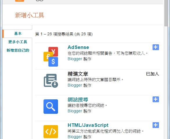Open the AdSense gadget title link
This screenshot has width=170, height=139.
[x=78, y=47]
